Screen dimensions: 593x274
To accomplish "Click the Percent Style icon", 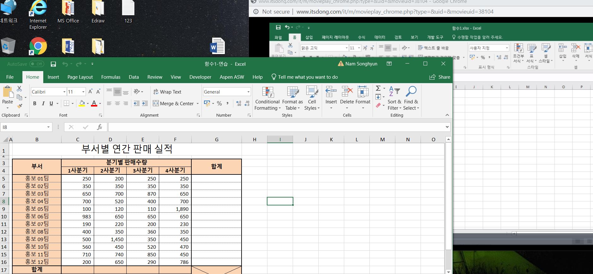I will [219, 103].
